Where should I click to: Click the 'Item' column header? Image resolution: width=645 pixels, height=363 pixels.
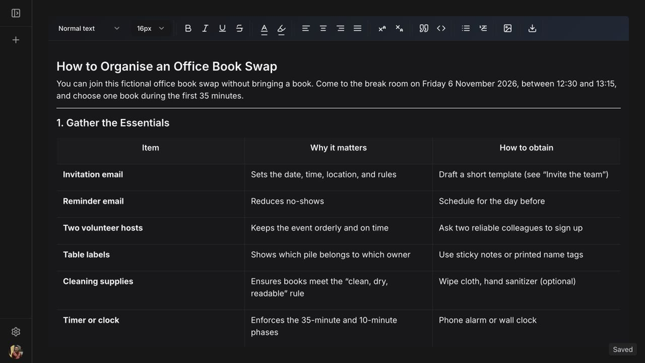(150, 148)
